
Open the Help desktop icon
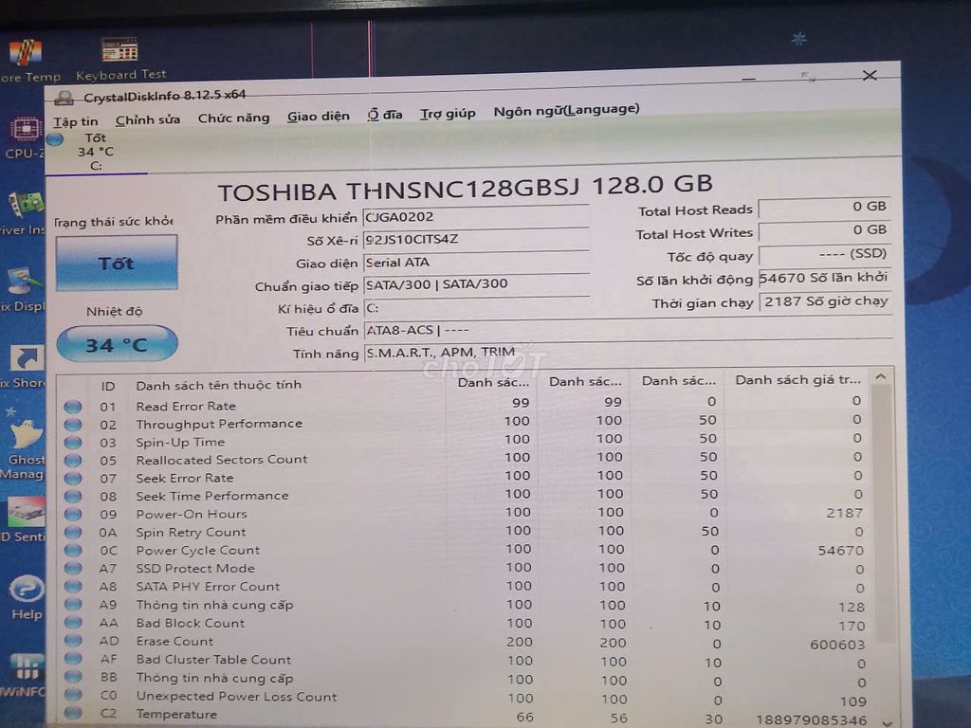(27, 598)
